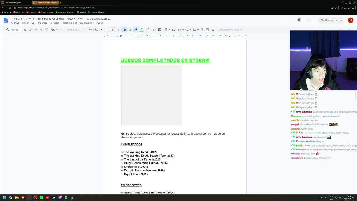The width and height of the screenshot is (357, 201).
Task: Open the Ayuda menu
Action: [100, 23]
